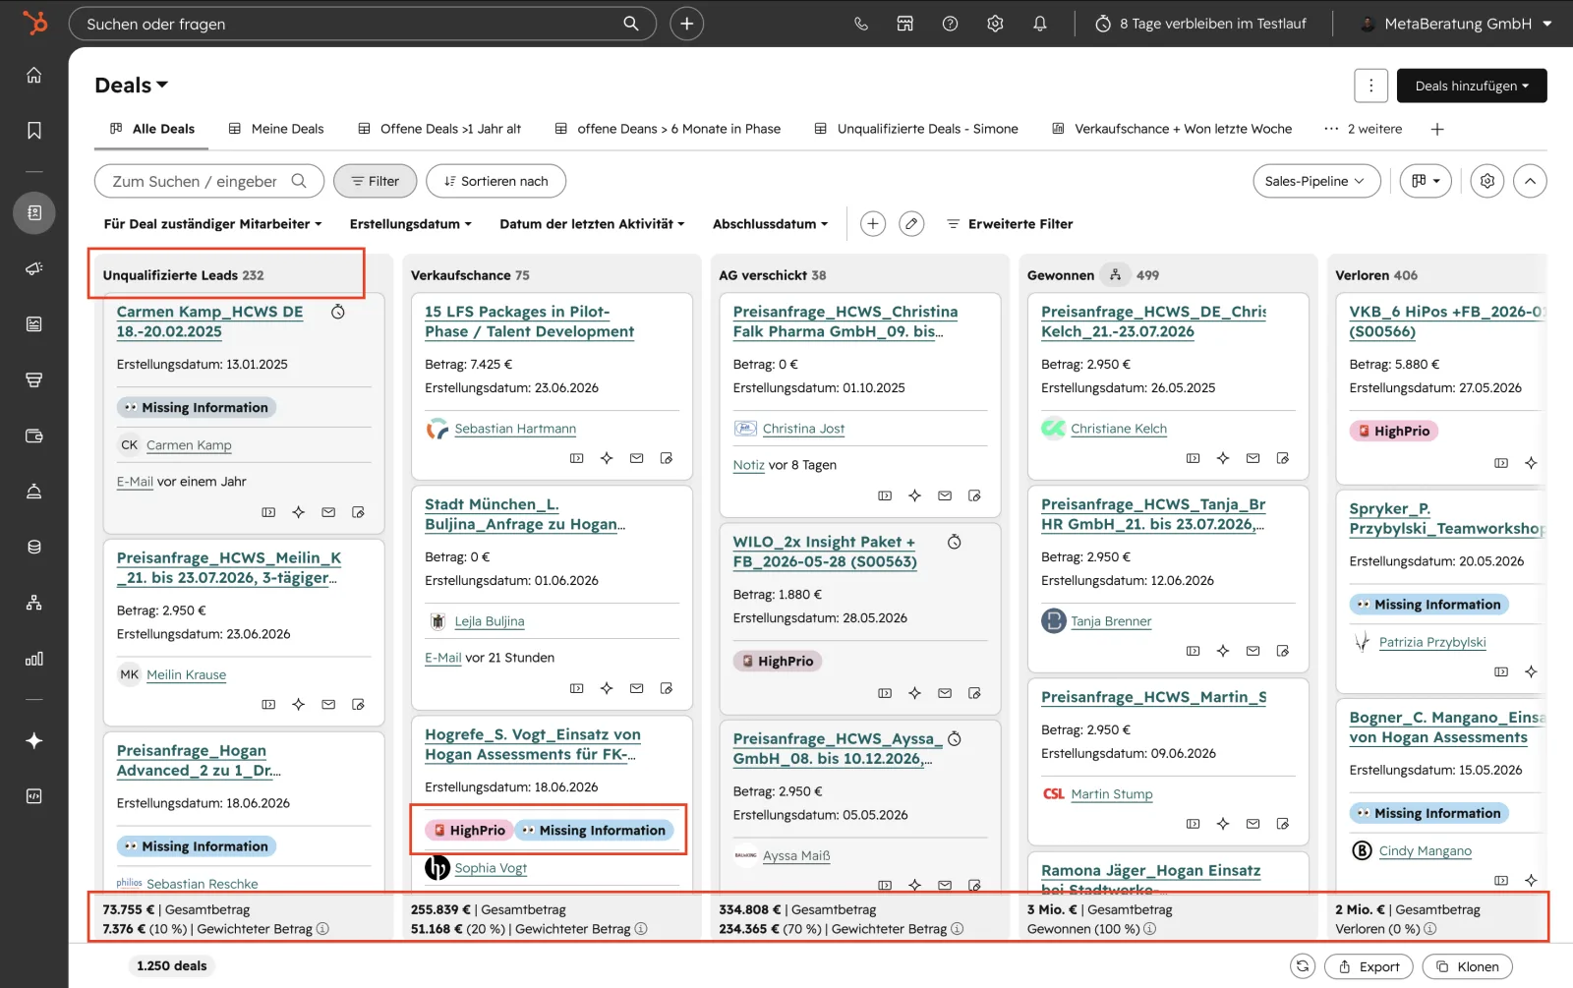The width and height of the screenshot is (1573, 988).
Task: Refresh the board with the reload icon
Action: coord(1303,966)
